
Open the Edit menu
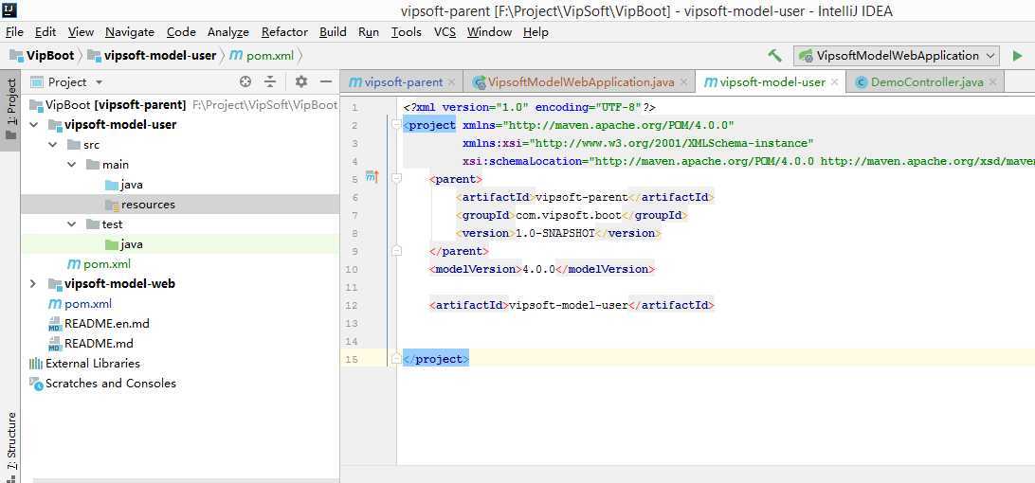click(x=45, y=31)
